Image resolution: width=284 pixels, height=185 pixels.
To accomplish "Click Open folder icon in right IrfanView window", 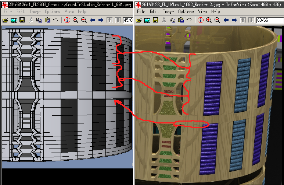I will pyautogui.click(x=139, y=20).
